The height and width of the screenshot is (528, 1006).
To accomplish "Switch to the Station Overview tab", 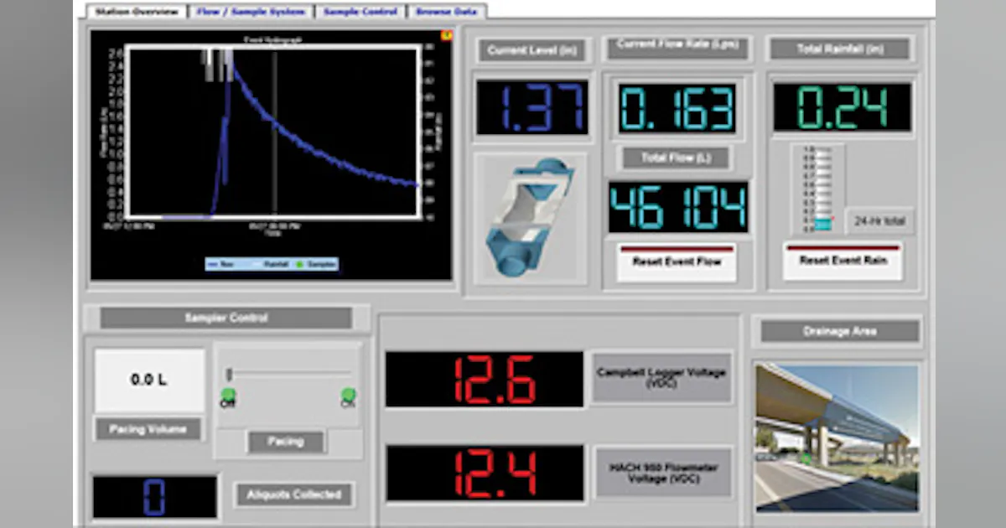I will click(136, 12).
